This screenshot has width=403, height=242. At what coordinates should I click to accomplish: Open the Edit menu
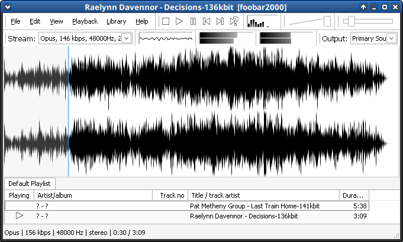(x=35, y=21)
